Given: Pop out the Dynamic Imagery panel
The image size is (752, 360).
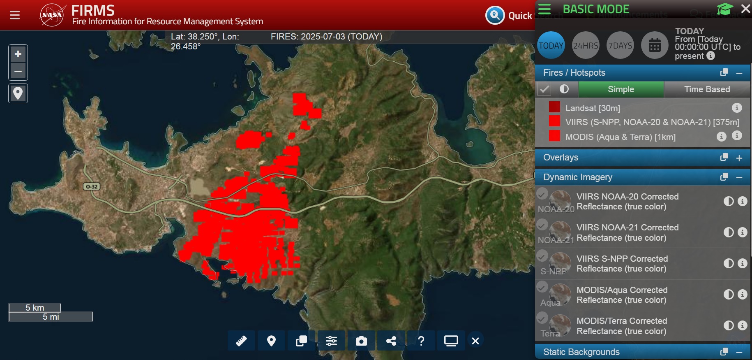Looking at the screenshot, I should click(x=724, y=177).
